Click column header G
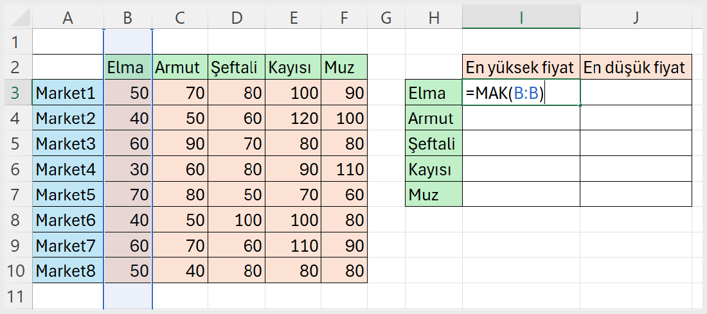 (386, 19)
